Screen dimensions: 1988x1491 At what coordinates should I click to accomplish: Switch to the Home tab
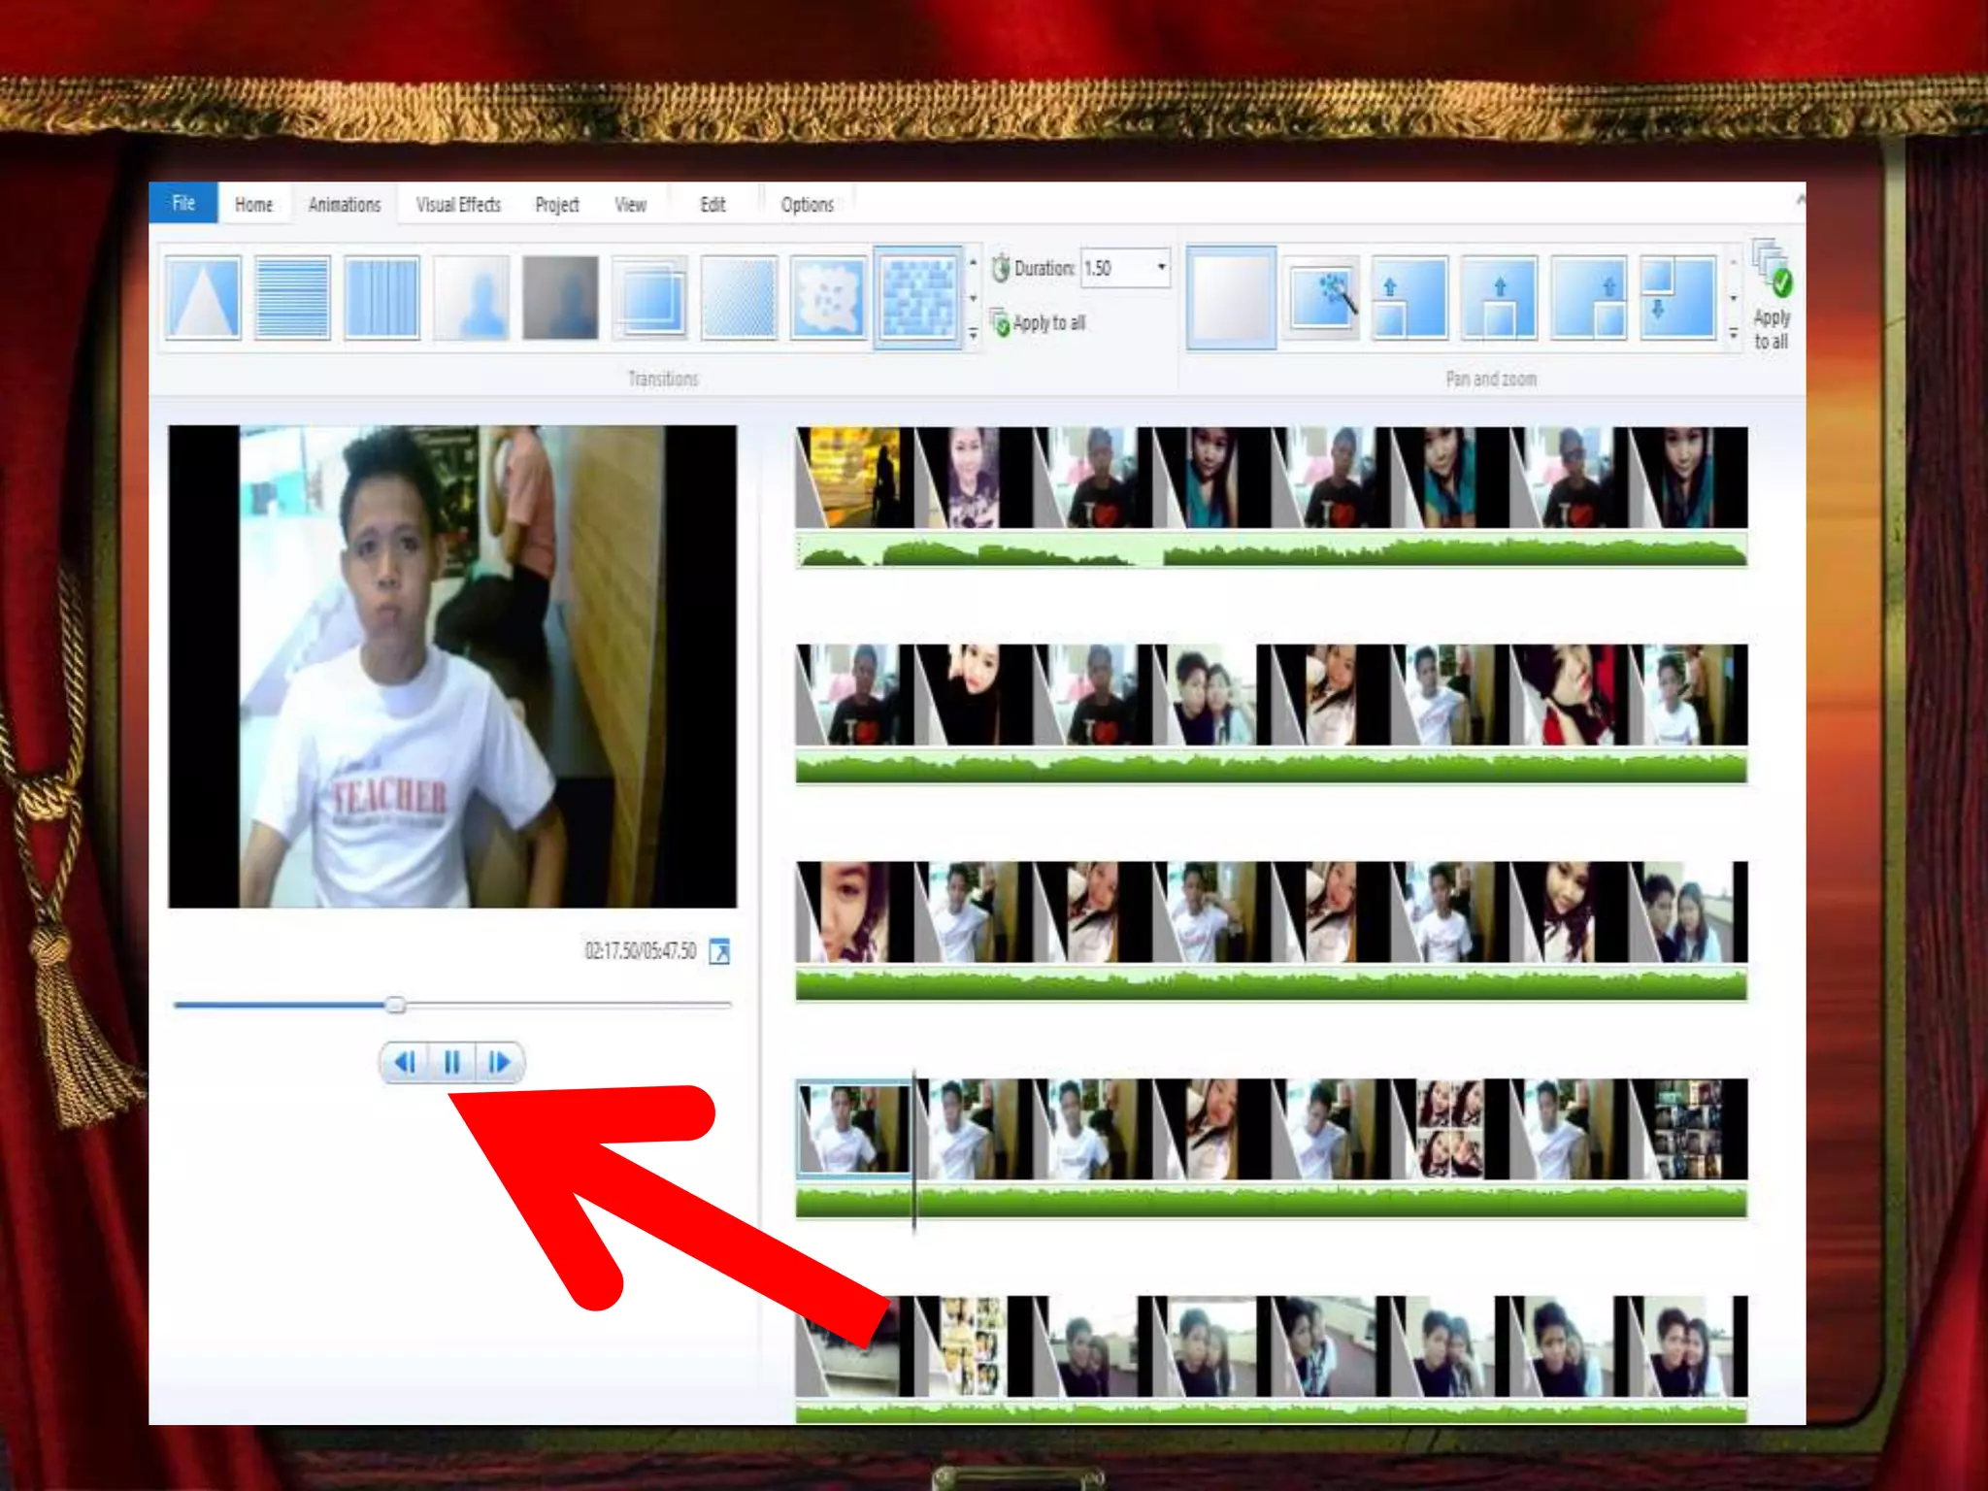(253, 205)
